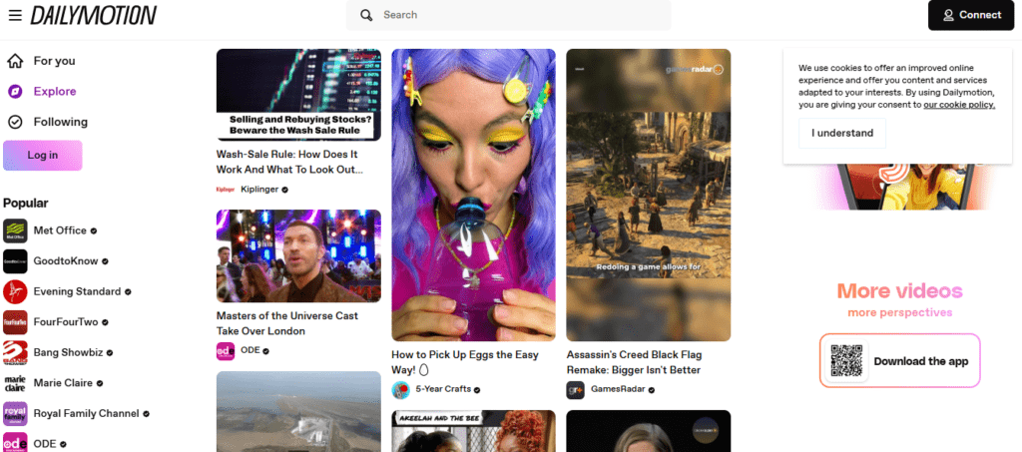Open the 'Assassin's Creed Black Flag Remake' title
Viewport: 1022px width, 452px height.
click(x=634, y=362)
